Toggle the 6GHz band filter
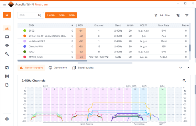Screen dimensions: 196x126 [72, 15]
